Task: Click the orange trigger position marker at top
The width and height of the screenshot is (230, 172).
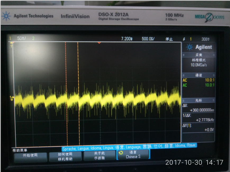Action: point(99,43)
